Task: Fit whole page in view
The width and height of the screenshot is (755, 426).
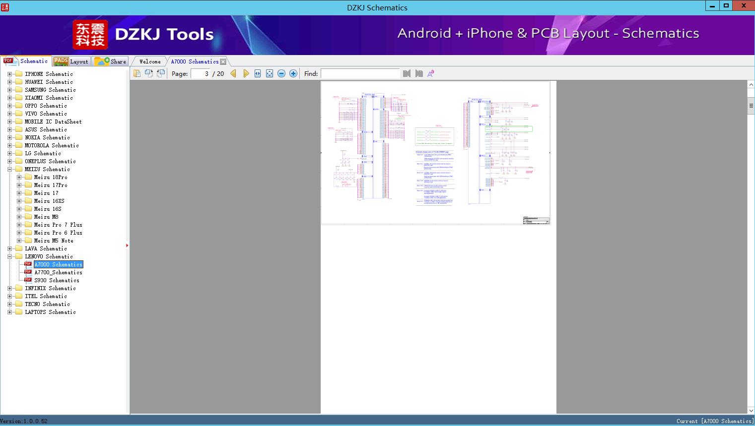Action: click(x=270, y=73)
